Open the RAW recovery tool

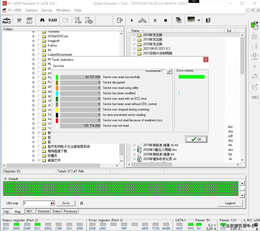[53, 20]
